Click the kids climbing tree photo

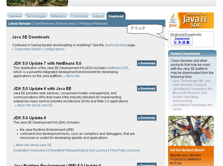191,131
